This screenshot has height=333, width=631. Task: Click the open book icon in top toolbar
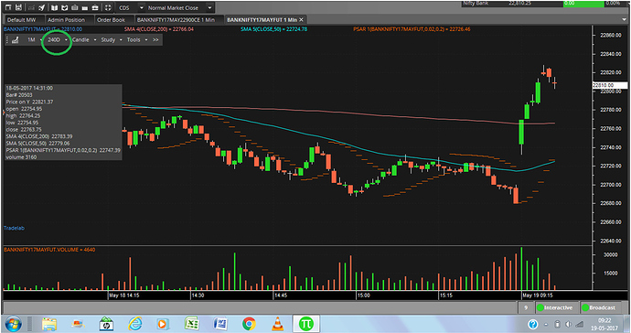[54, 7]
